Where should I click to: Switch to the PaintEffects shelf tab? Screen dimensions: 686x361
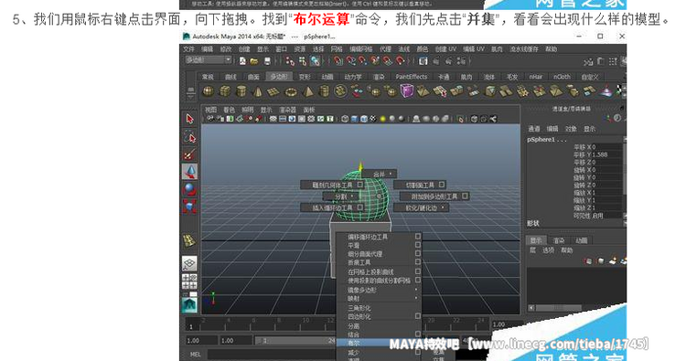(412, 77)
